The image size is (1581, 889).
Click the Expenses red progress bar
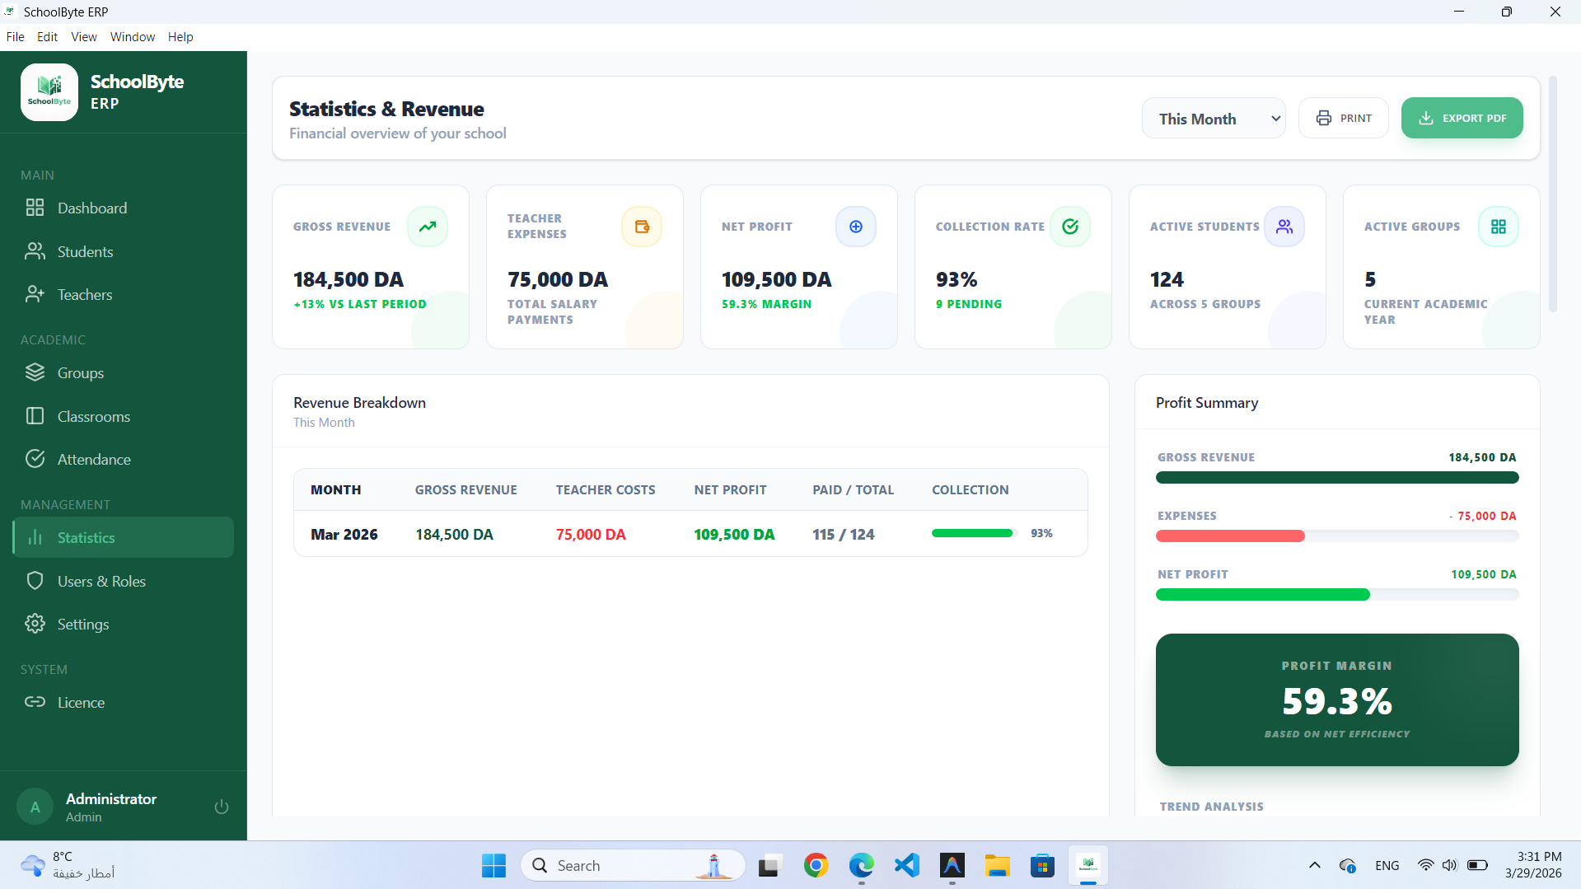1230,536
